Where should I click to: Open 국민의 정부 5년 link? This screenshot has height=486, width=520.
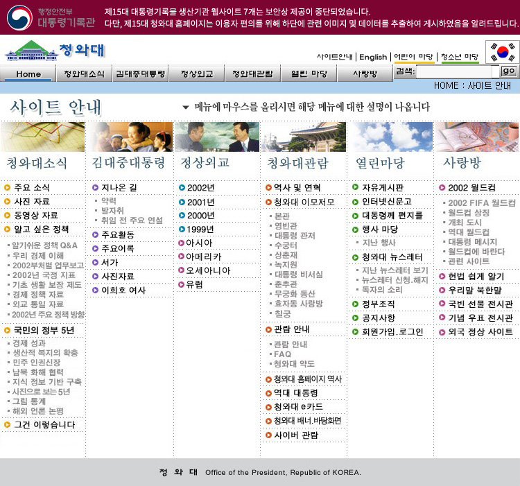point(44,330)
